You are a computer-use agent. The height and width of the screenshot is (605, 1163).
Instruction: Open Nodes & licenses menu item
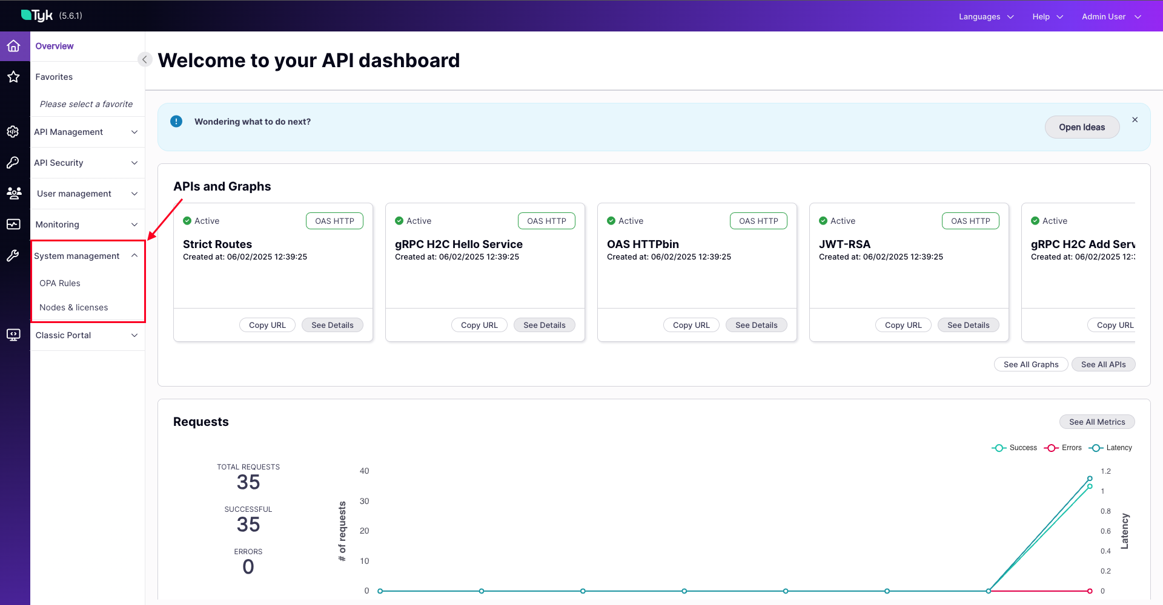tap(73, 307)
